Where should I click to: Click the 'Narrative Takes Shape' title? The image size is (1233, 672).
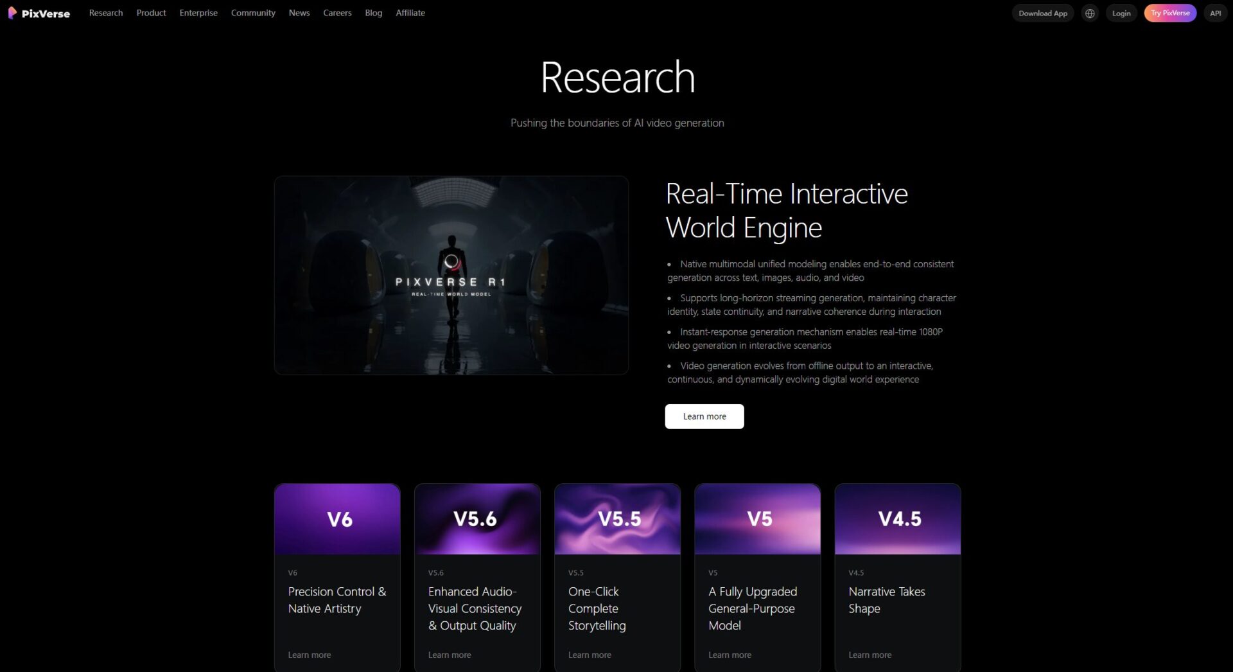coord(887,600)
